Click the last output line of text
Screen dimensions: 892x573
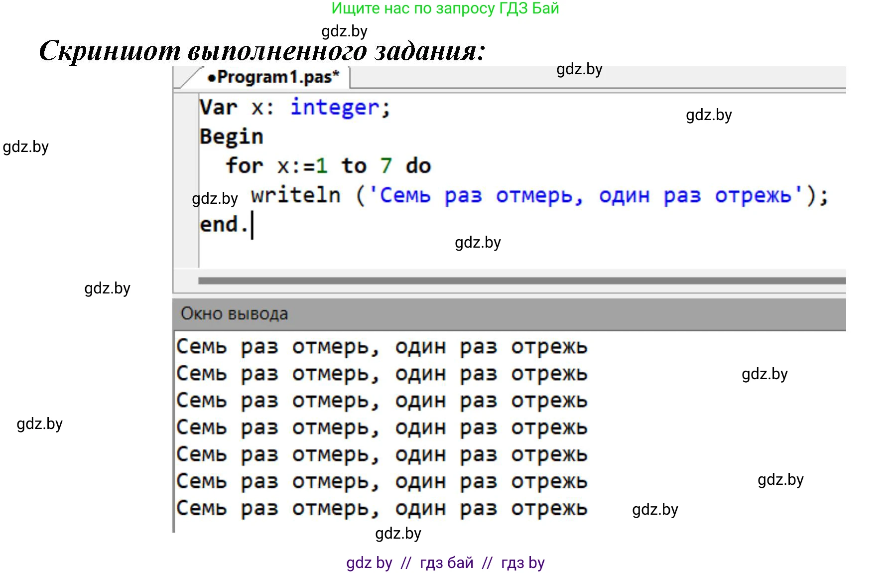tap(382, 508)
